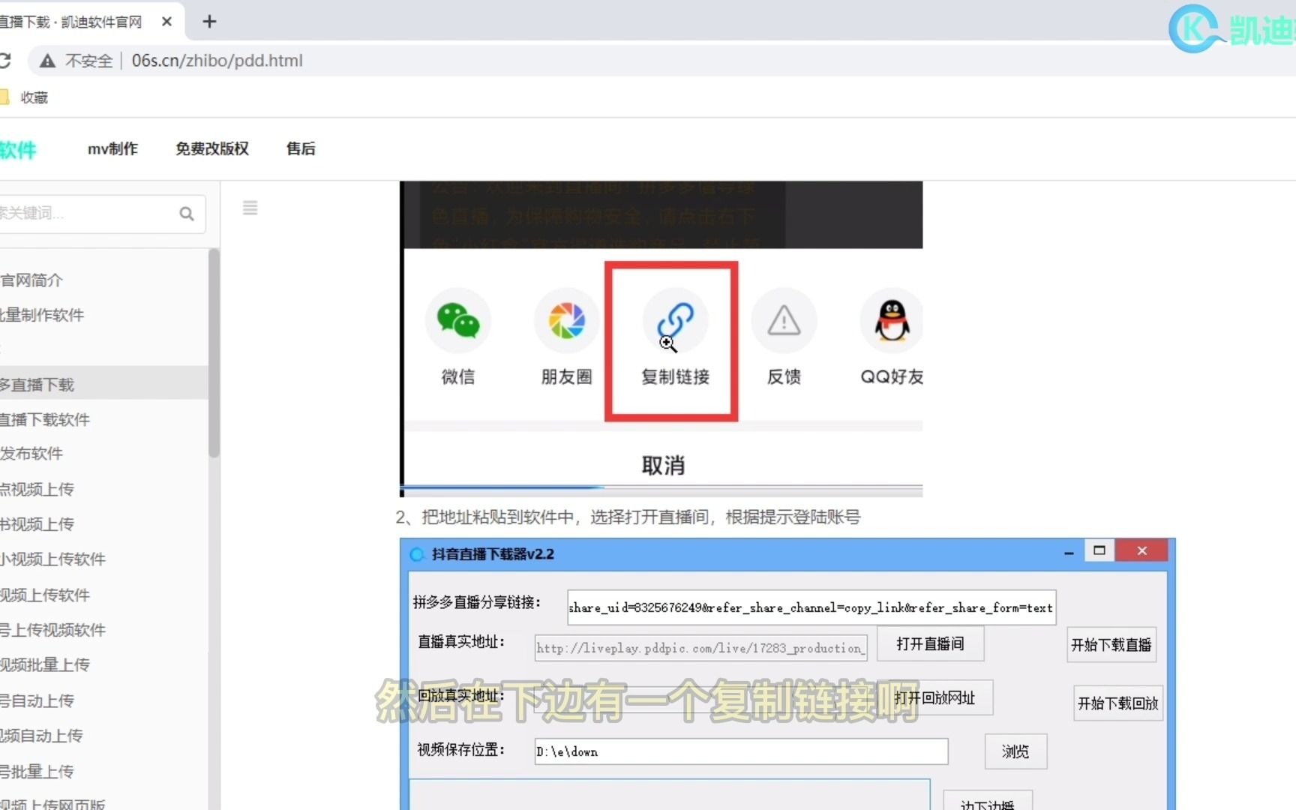Open the mv制作 menu item
The image size is (1296, 810).
[x=112, y=148]
